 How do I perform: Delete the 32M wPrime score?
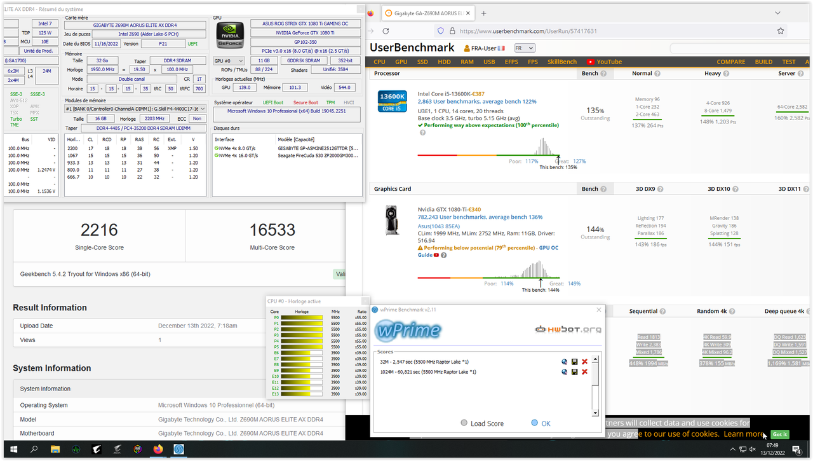584,362
